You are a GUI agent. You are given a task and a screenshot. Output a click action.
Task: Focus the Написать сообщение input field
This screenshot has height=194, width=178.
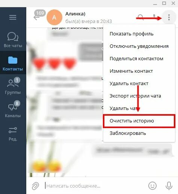95,186
